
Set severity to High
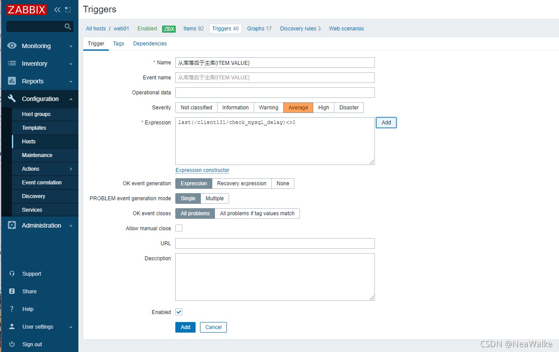pyautogui.click(x=324, y=108)
